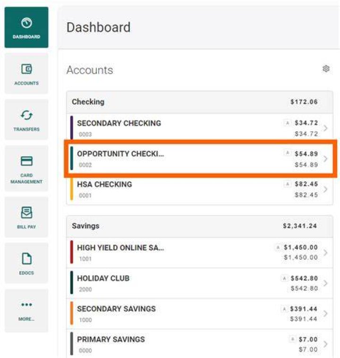Open the Dashboard sidebar tile

pyautogui.click(x=26, y=27)
